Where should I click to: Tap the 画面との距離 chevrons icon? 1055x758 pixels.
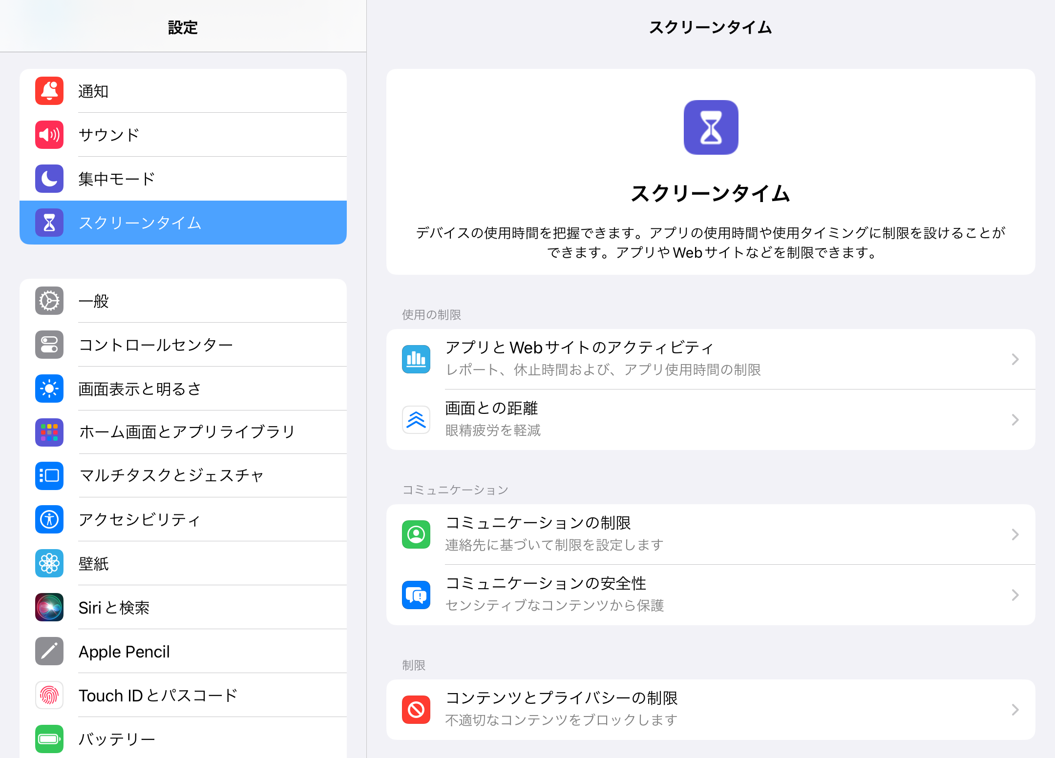point(416,420)
